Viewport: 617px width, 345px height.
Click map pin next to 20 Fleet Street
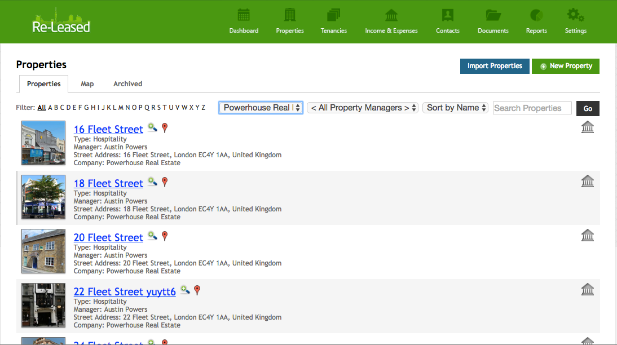pos(165,236)
